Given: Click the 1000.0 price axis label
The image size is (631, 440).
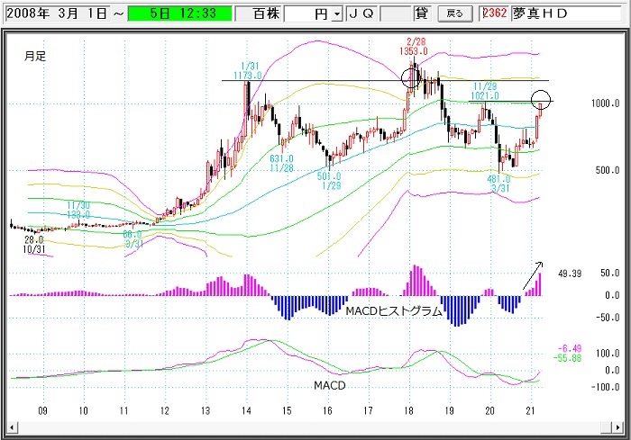Looking at the screenshot, I should click(605, 103).
